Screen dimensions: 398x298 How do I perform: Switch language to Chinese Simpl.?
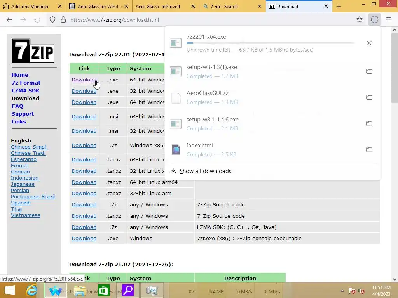pos(29,147)
